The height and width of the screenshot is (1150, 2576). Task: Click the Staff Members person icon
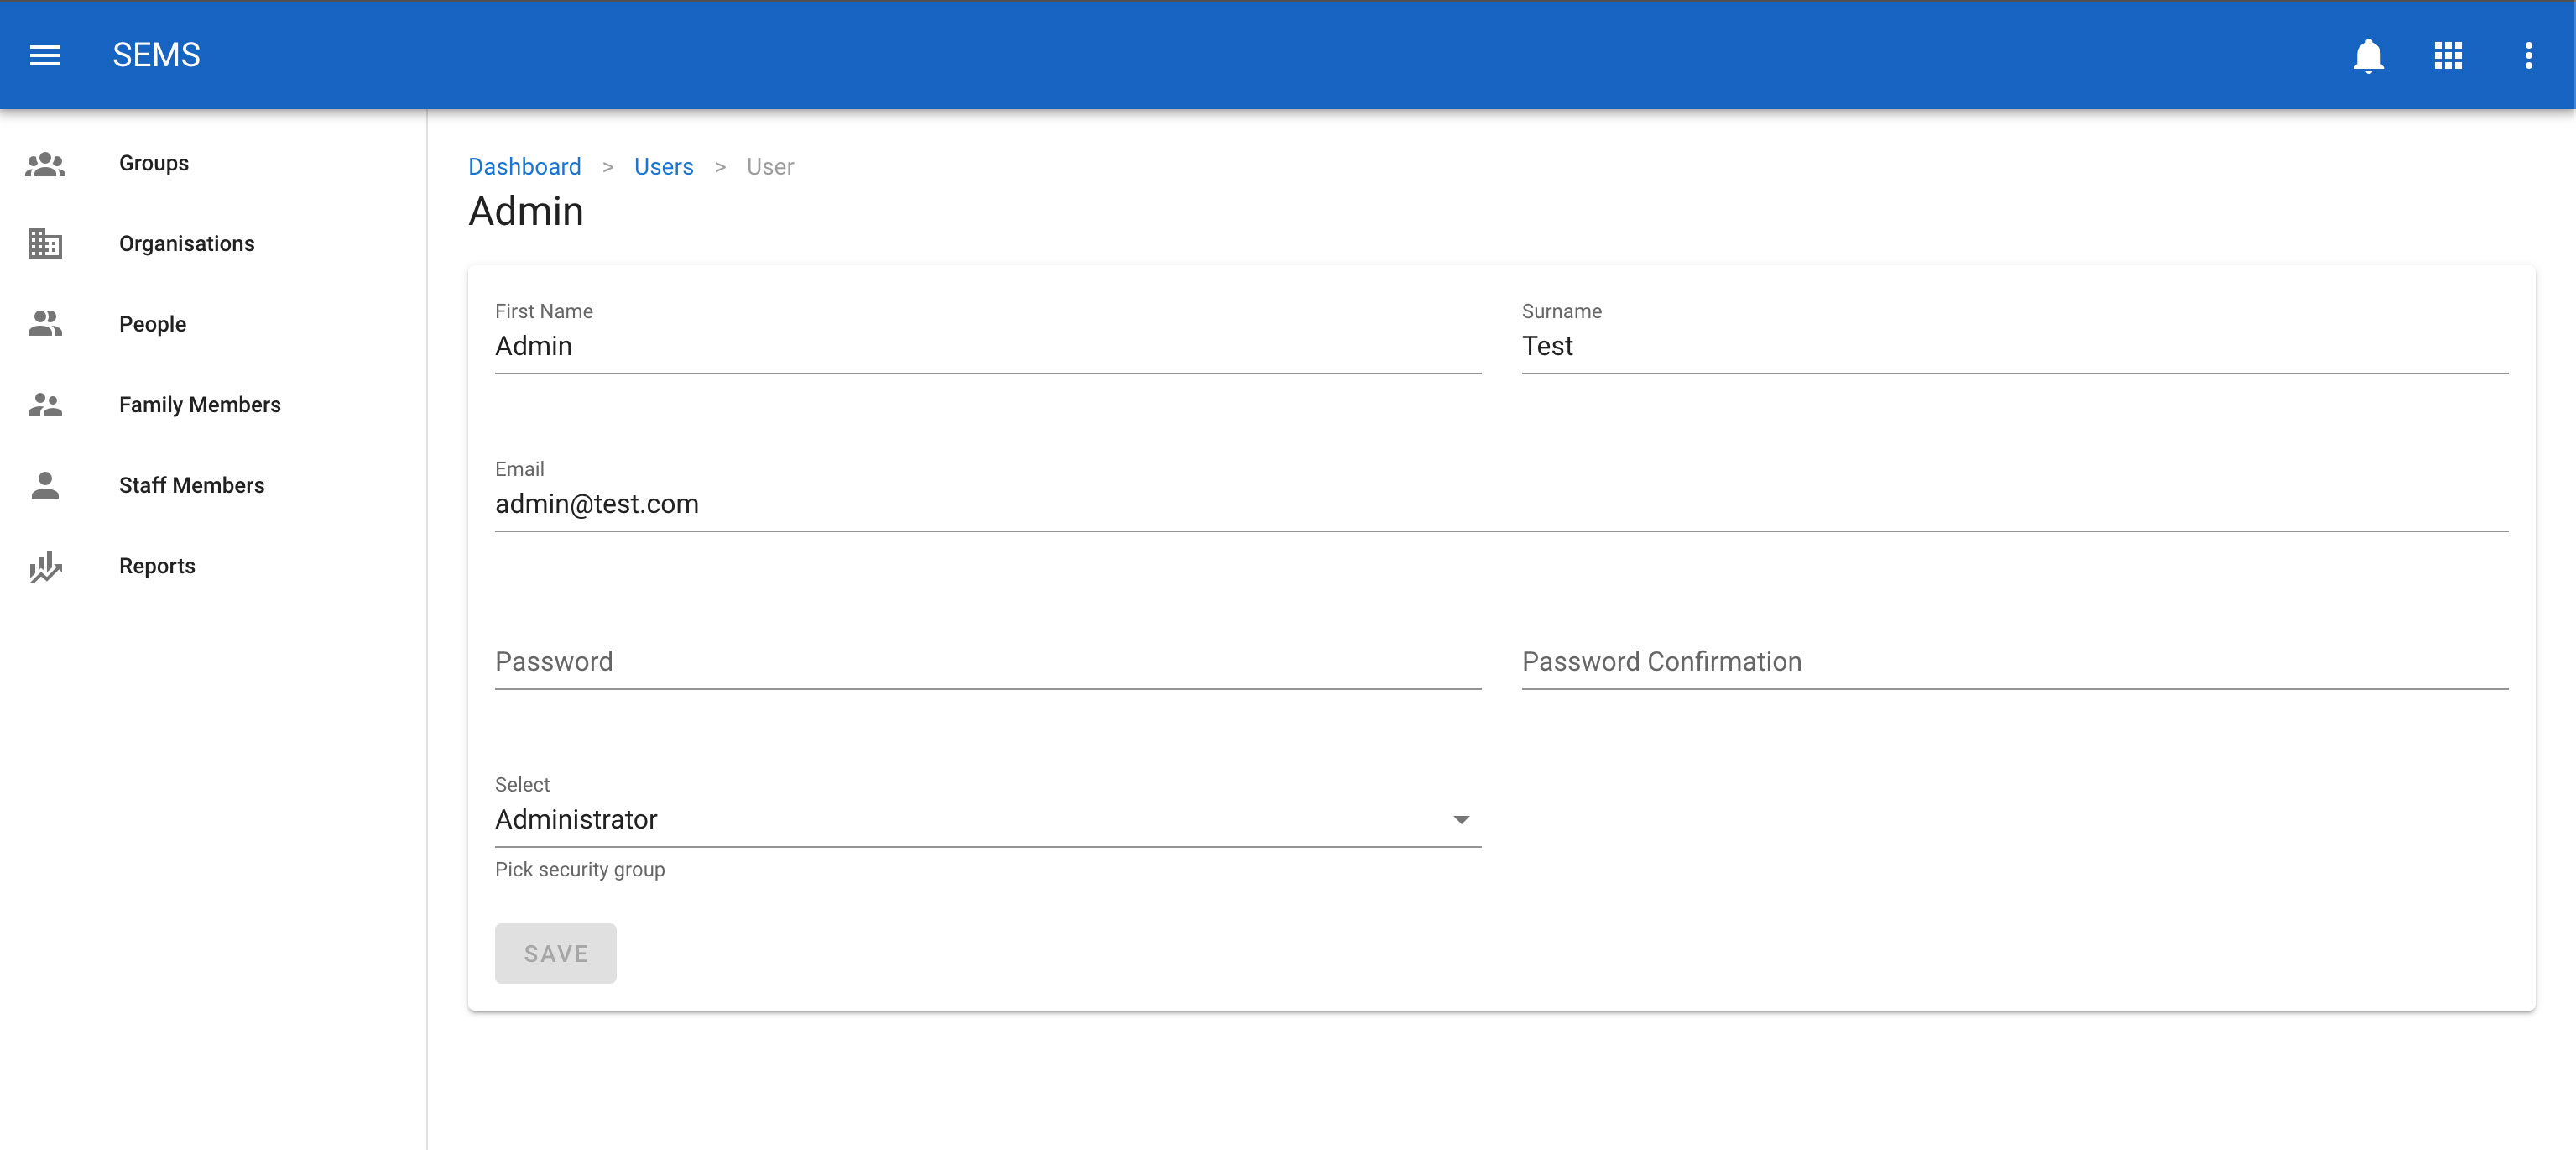coord(45,485)
